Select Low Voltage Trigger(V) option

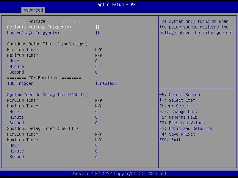[33, 33]
